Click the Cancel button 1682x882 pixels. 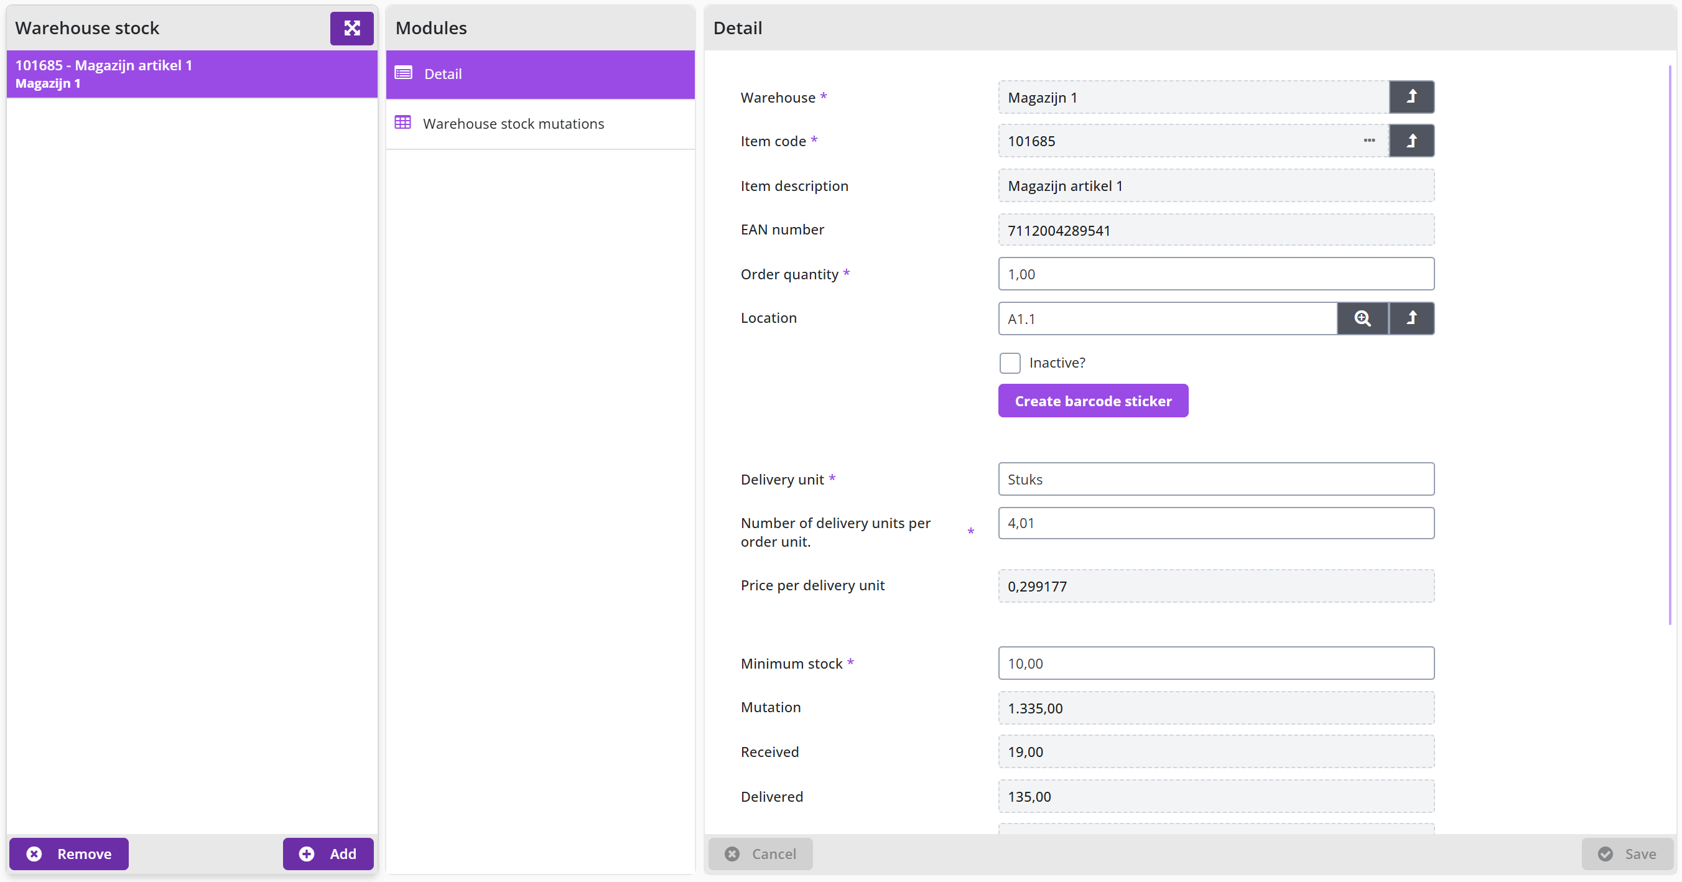(x=760, y=854)
